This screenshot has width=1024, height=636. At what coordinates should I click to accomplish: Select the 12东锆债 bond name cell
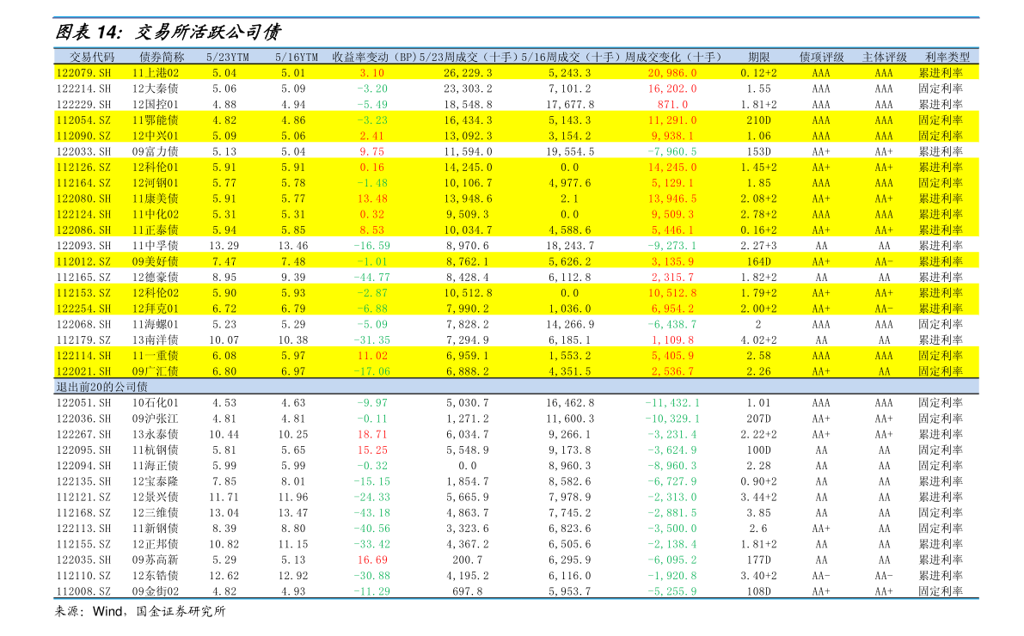pyautogui.click(x=156, y=576)
